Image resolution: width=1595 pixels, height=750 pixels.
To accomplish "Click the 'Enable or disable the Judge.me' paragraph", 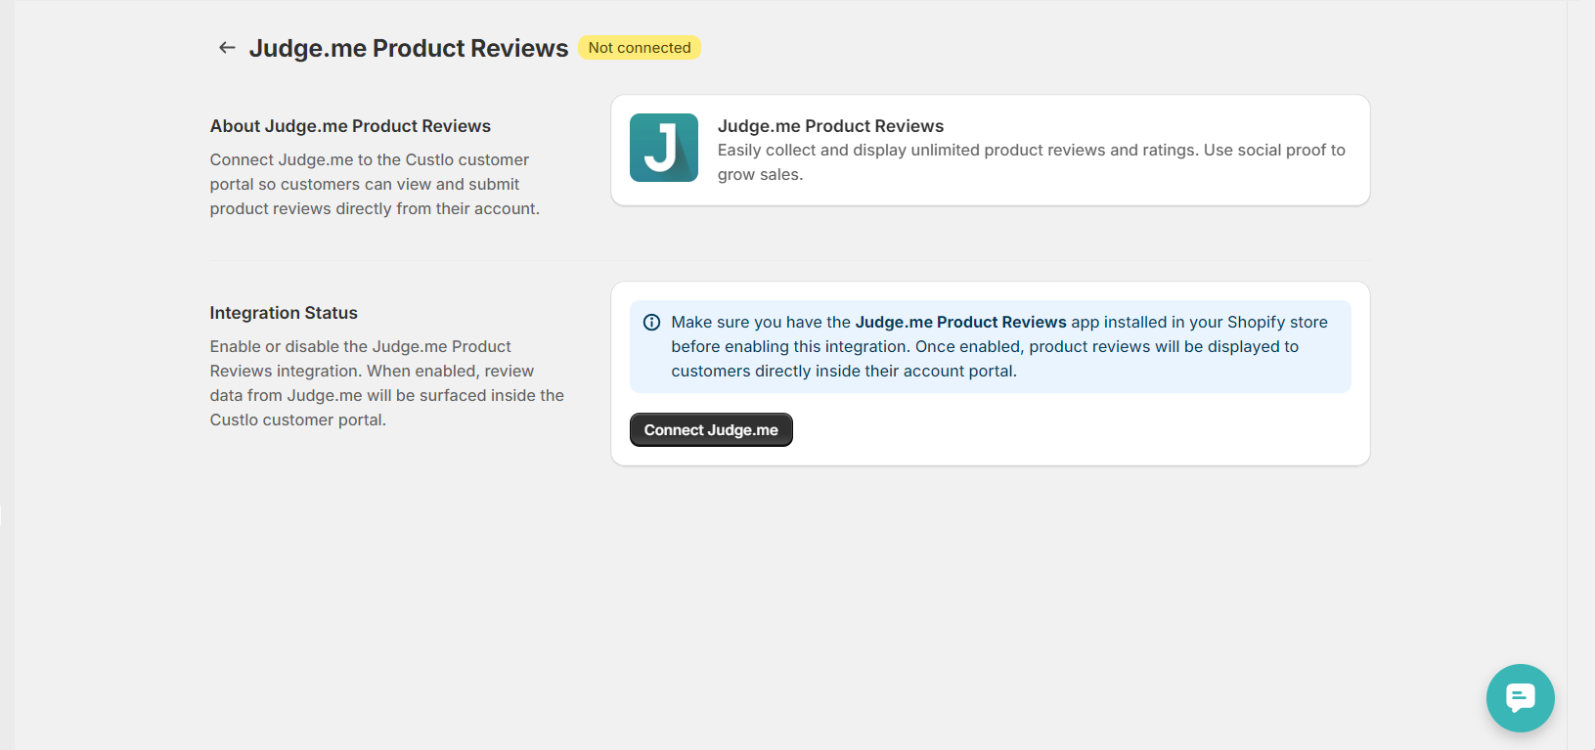I will coord(387,383).
